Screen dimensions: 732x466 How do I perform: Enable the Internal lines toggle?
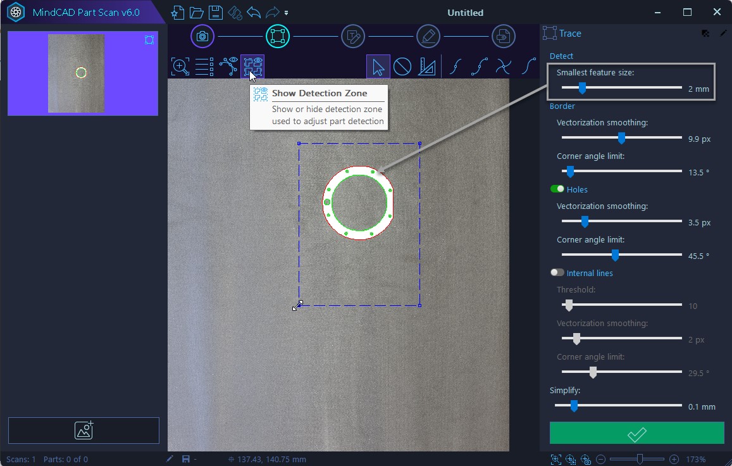point(557,272)
